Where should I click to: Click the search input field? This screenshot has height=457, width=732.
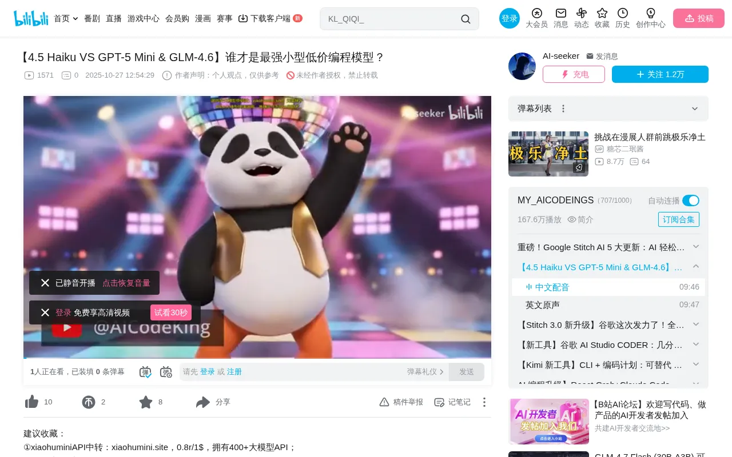click(x=391, y=19)
